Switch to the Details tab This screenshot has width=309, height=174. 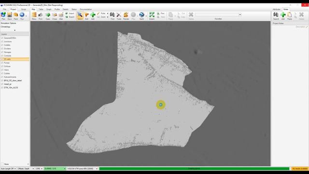click(x=66, y=9)
